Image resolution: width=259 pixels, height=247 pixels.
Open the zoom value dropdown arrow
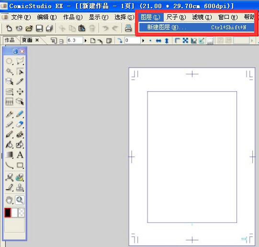click(85, 41)
